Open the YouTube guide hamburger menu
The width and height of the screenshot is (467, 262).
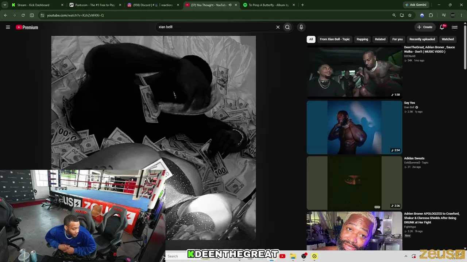point(8,27)
